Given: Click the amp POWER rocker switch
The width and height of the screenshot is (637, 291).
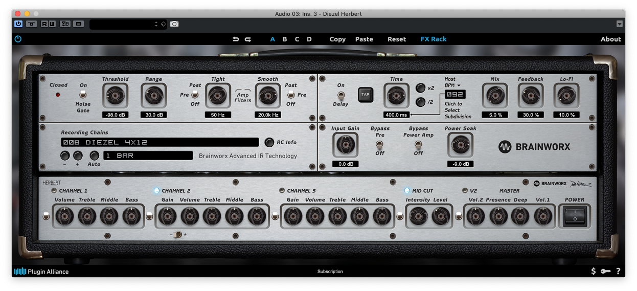Looking at the screenshot, I should pyautogui.click(x=575, y=216).
